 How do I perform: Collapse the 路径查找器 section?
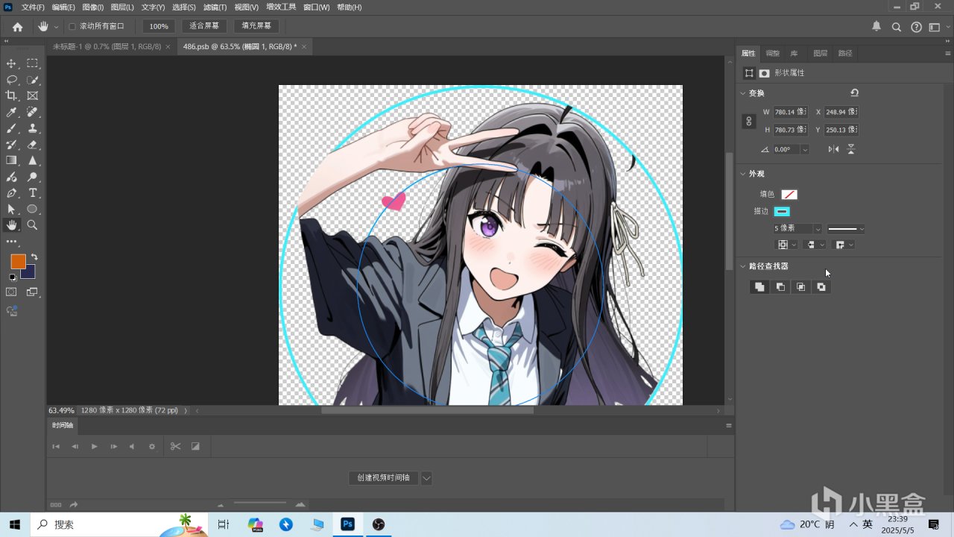pos(742,266)
